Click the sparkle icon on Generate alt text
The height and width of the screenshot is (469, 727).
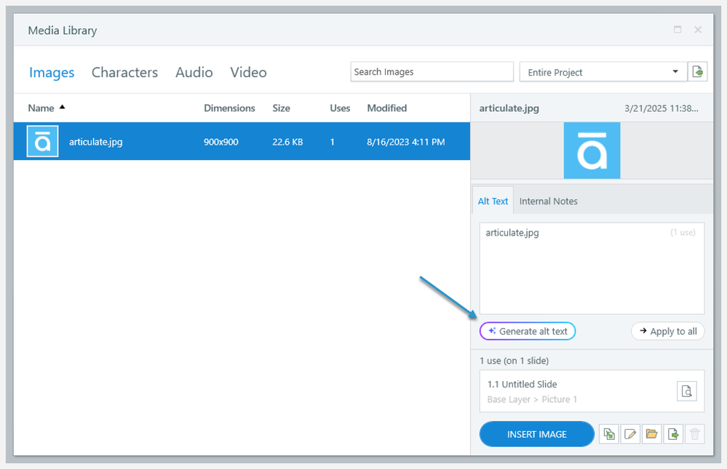[x=492, y=331]
